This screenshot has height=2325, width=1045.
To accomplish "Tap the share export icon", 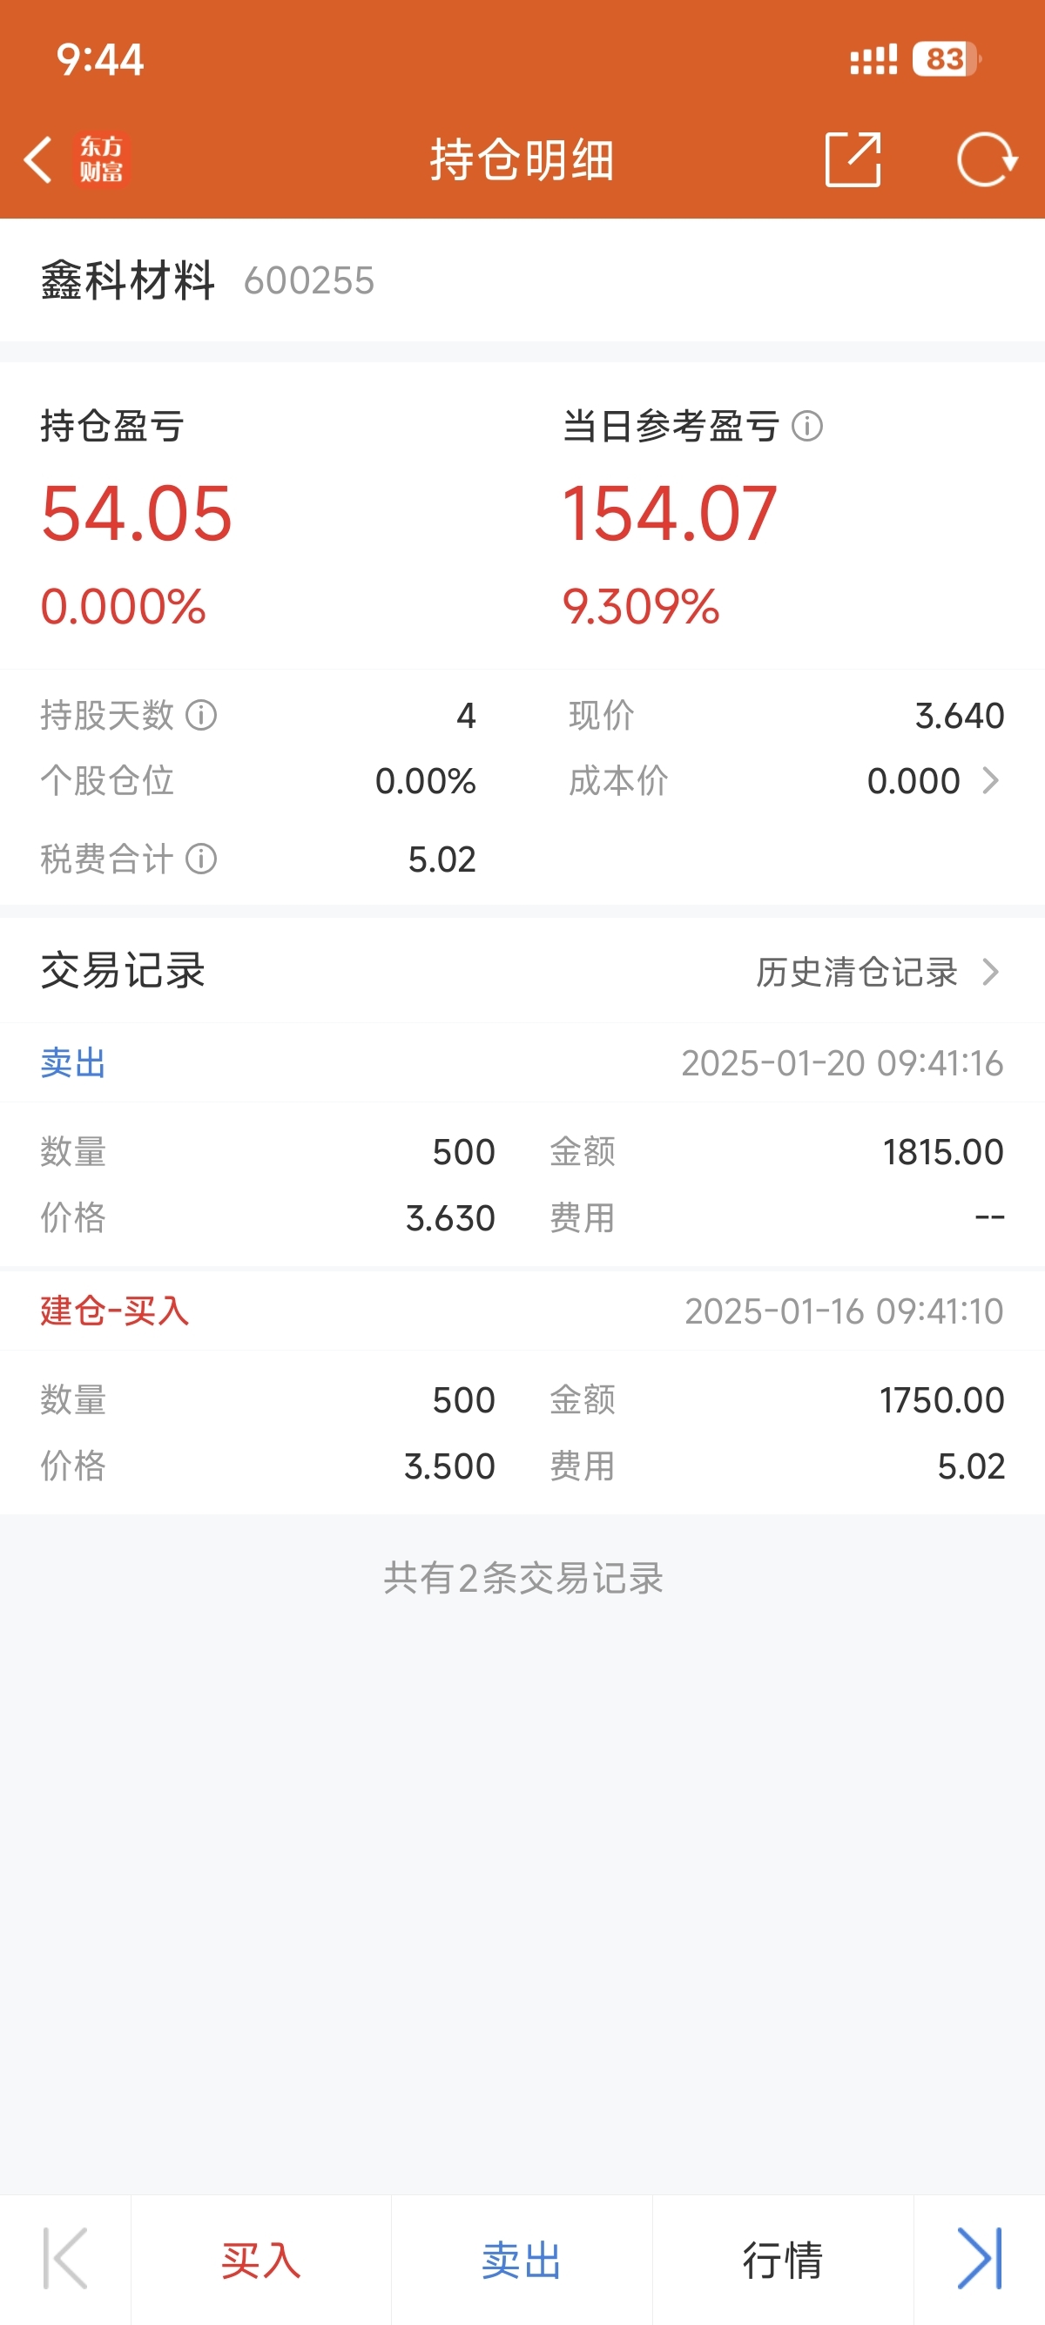I will point(853,159).
